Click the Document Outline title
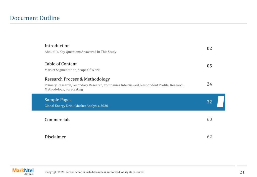The width and height of the screenshot is (257, 177). pyautogui.click(x=35, y=18)
